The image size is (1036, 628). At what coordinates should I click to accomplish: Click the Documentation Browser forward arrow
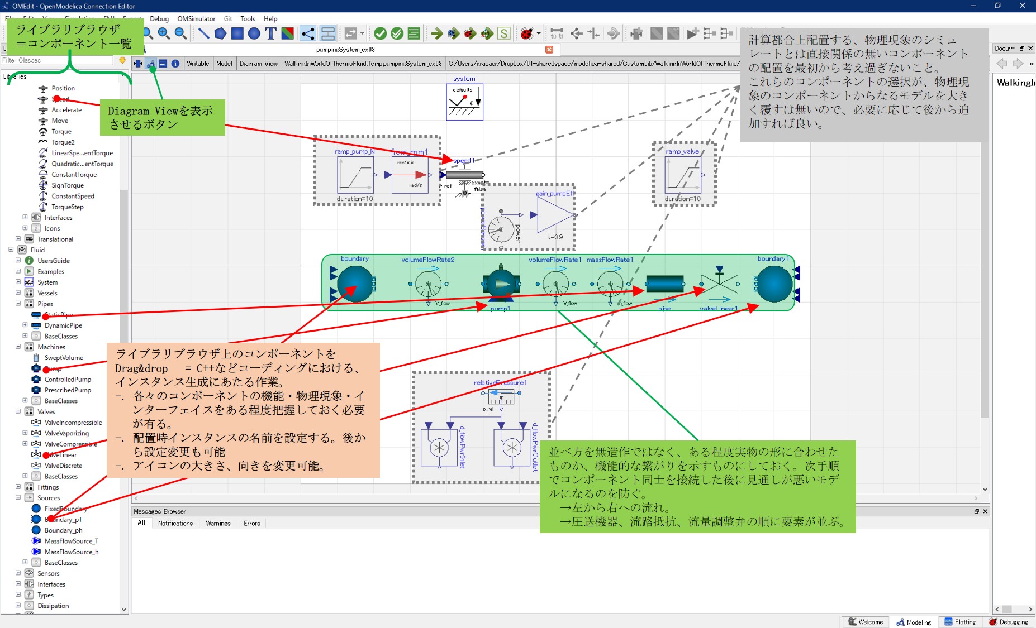click(x=1018, y=64)
